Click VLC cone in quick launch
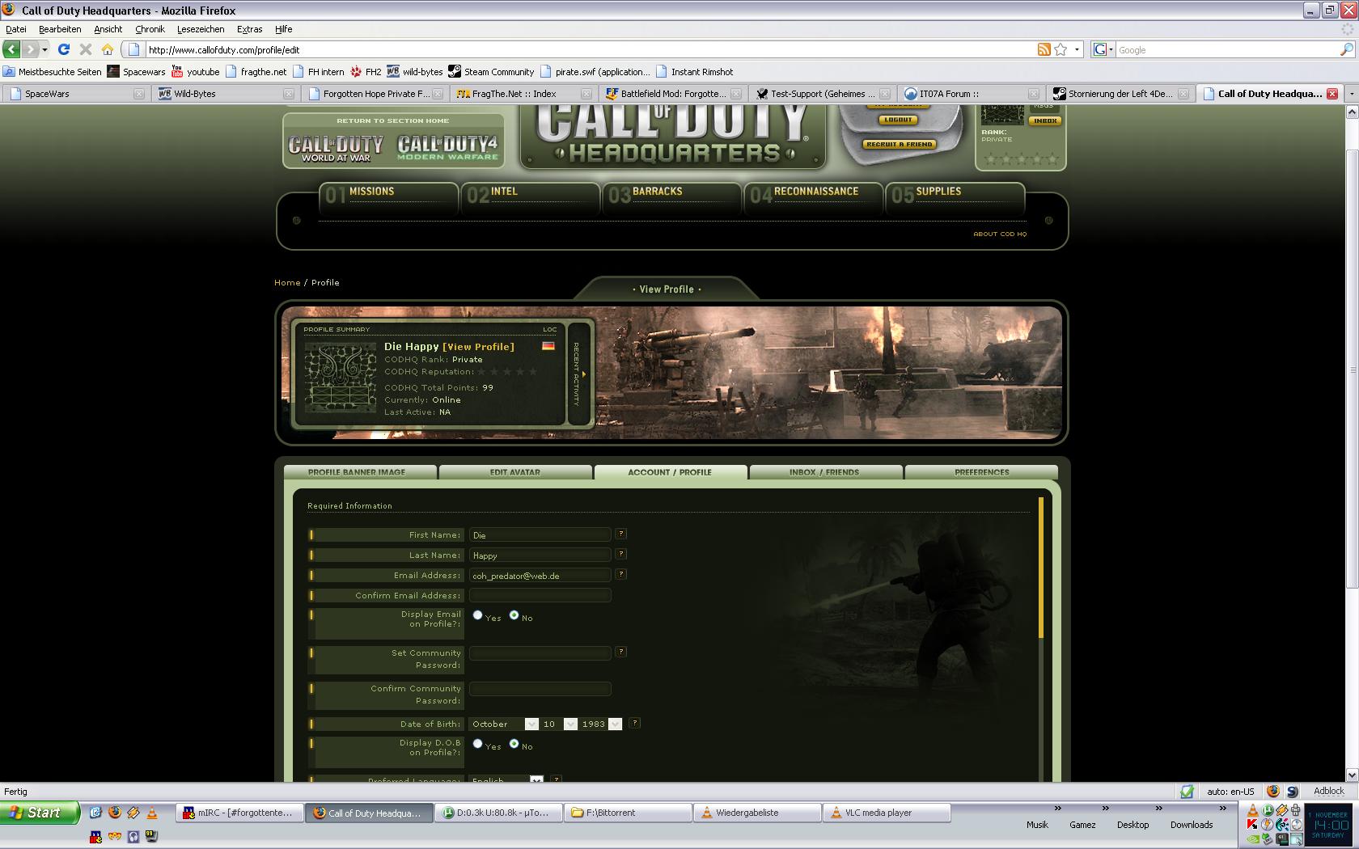This screenshot has height=849, width=1359. pyautogui.click(x=151, y=813)
